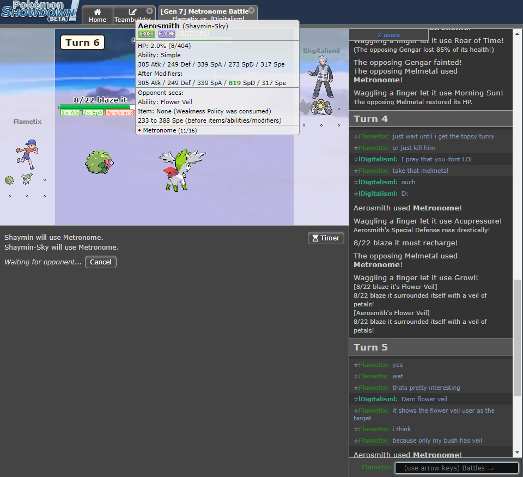
Task: Click the Shaymin-Sky sprite on field
Action: [x=182, y=170]
